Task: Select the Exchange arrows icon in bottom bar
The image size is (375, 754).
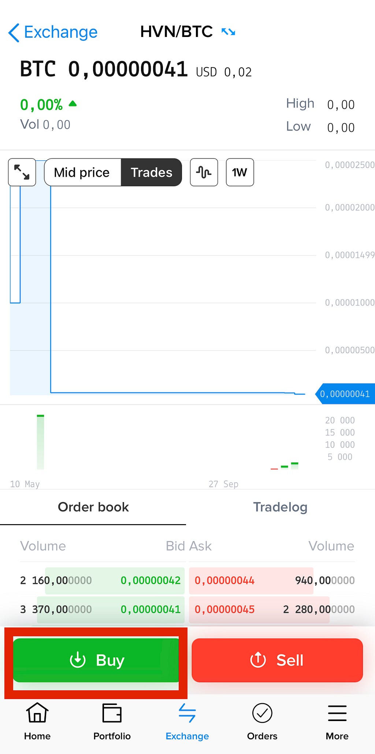Action: coord(187,713)
